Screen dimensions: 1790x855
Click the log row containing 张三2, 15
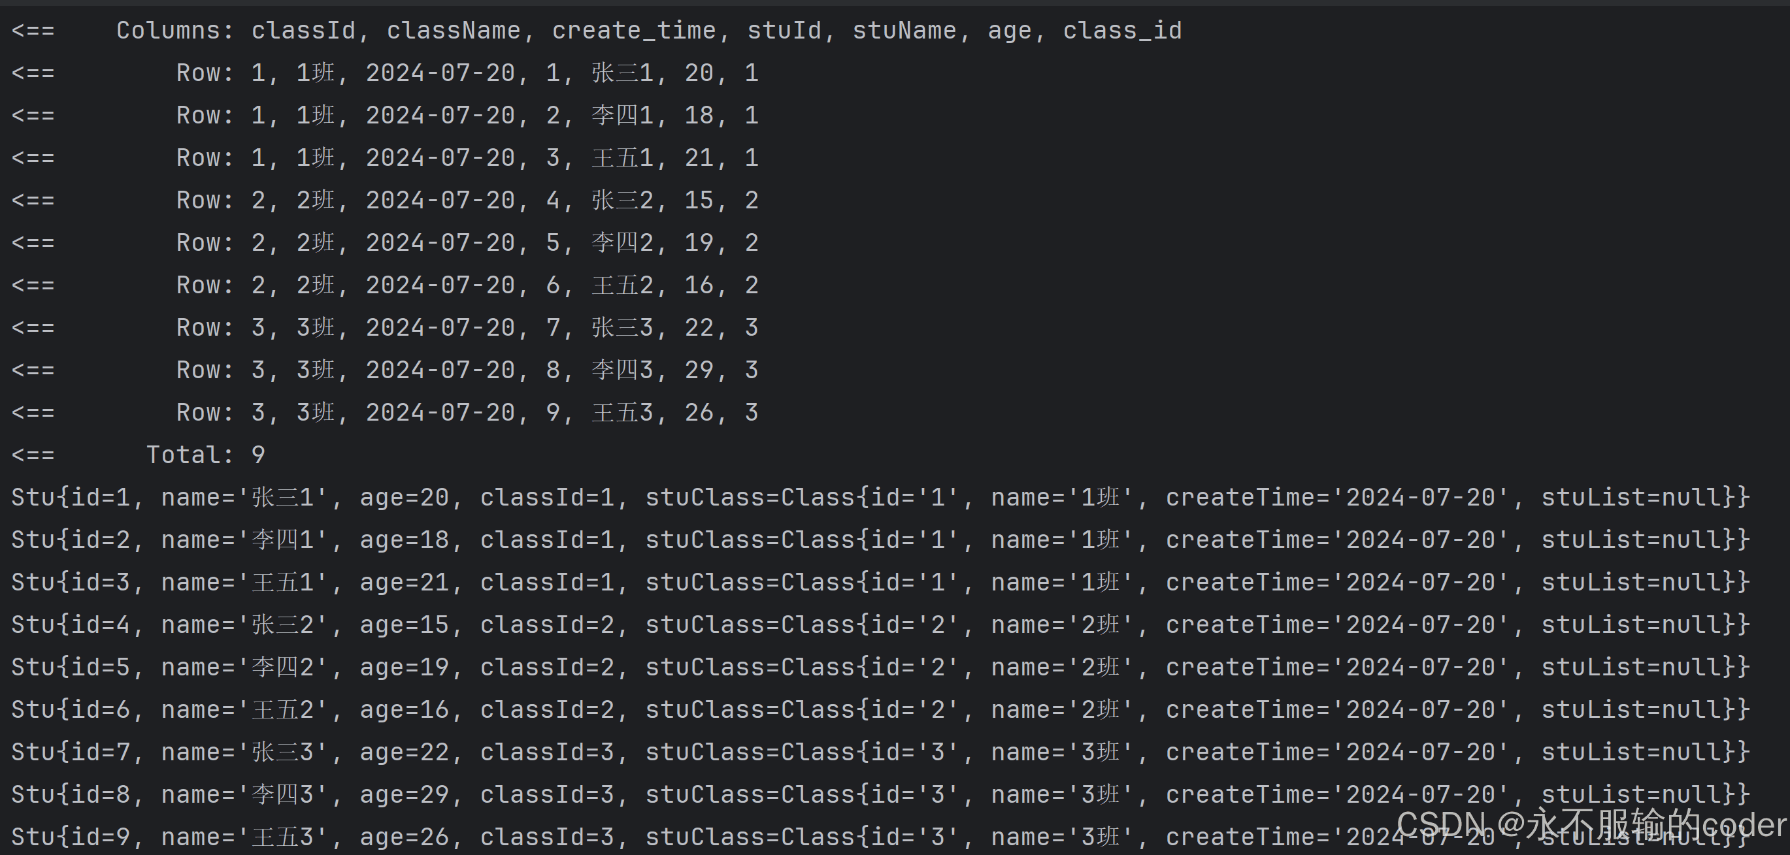[x=385, y=200]
